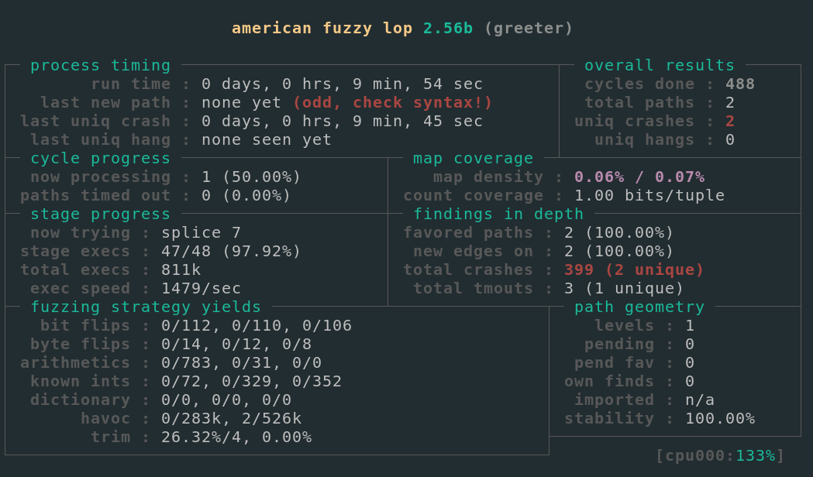Select the exec speed value 1479/sec
813x477 pixels.
click(201, 289)
